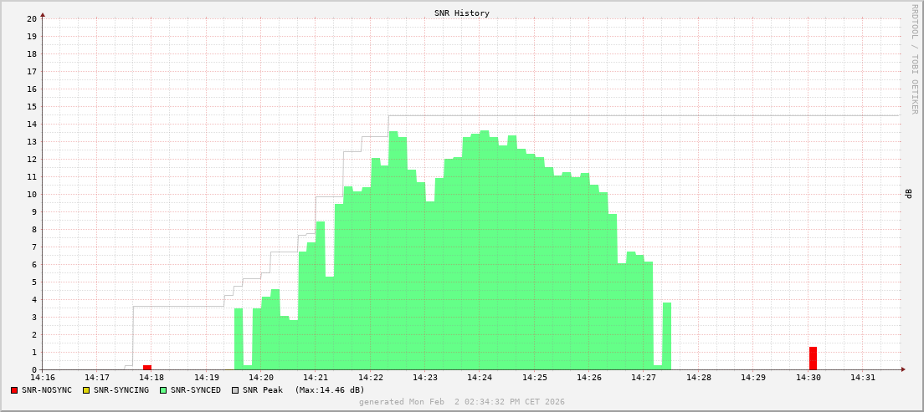Click the red SNR-NOSYNC legend swatch
924x412 pixels.
click(14, 390)
